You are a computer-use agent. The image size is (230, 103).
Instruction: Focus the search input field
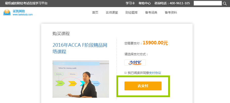tap(208, 3)
